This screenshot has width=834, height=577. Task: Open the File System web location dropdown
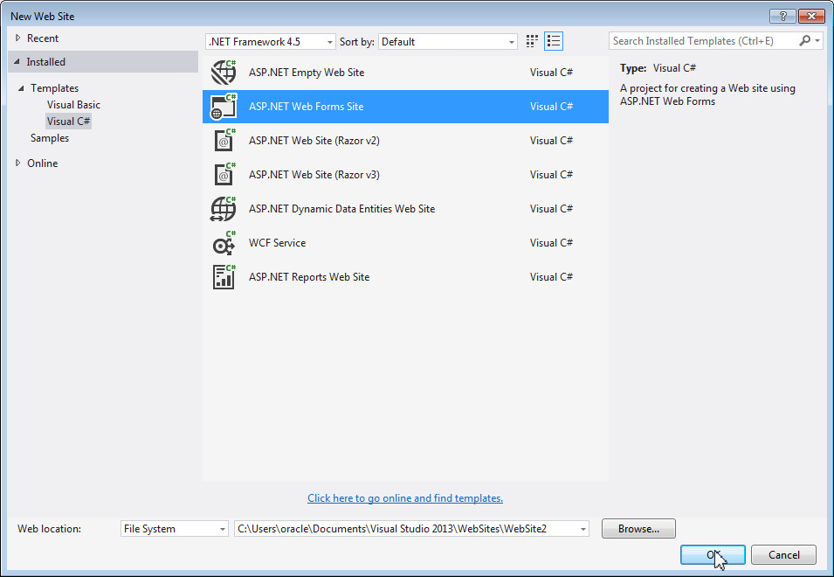pos(175,529)
